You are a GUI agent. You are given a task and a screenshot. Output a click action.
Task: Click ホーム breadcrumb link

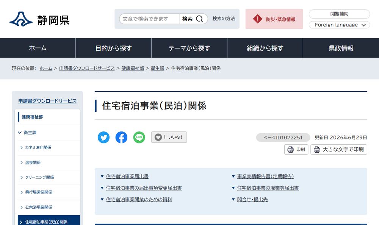[x=46, y=68]
